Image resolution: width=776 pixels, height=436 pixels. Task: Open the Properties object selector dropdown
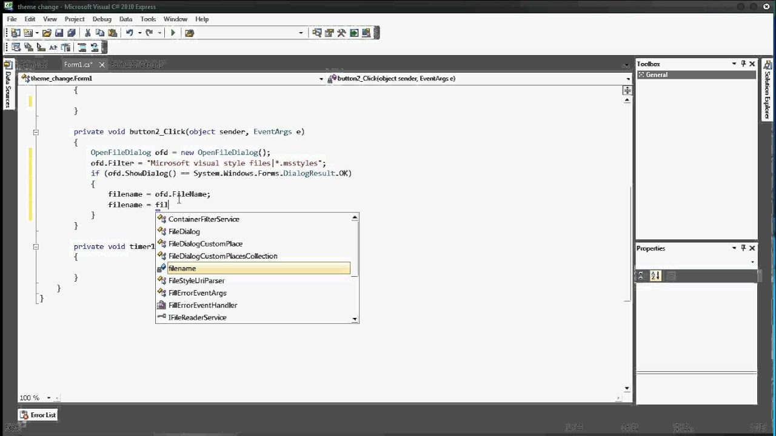[752, 262]
